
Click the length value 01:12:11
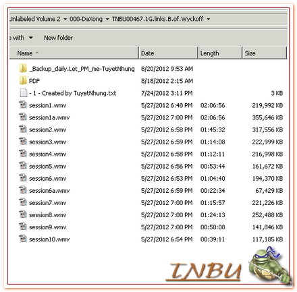click(x=213, y=154)
